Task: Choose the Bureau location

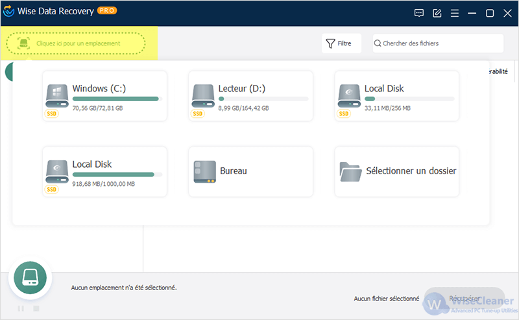Action: click(x=250, y=172)
